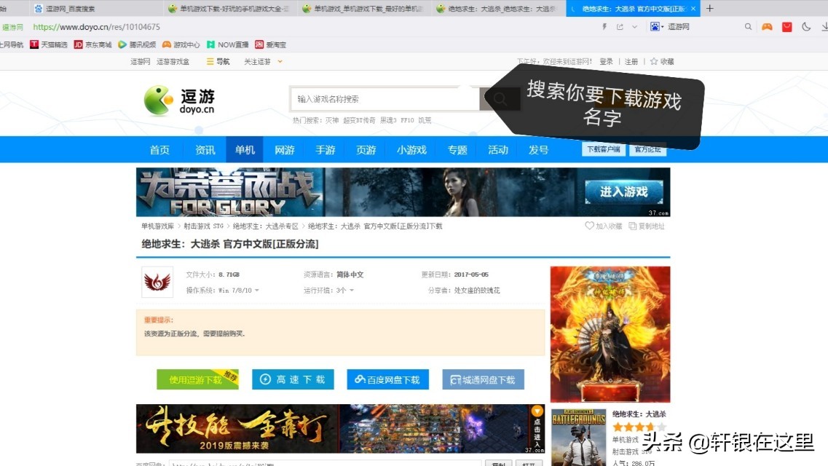This screenshot has height=466, width=828.
Task: Click hot search term 灭神
Action: point(331,120)
